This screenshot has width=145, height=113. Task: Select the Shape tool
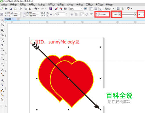[x=2, y=25]
